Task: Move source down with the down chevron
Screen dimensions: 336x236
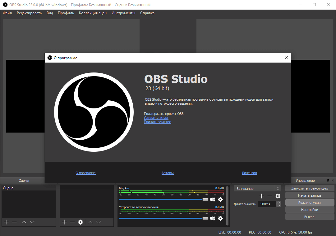Action: coord(99,222)
